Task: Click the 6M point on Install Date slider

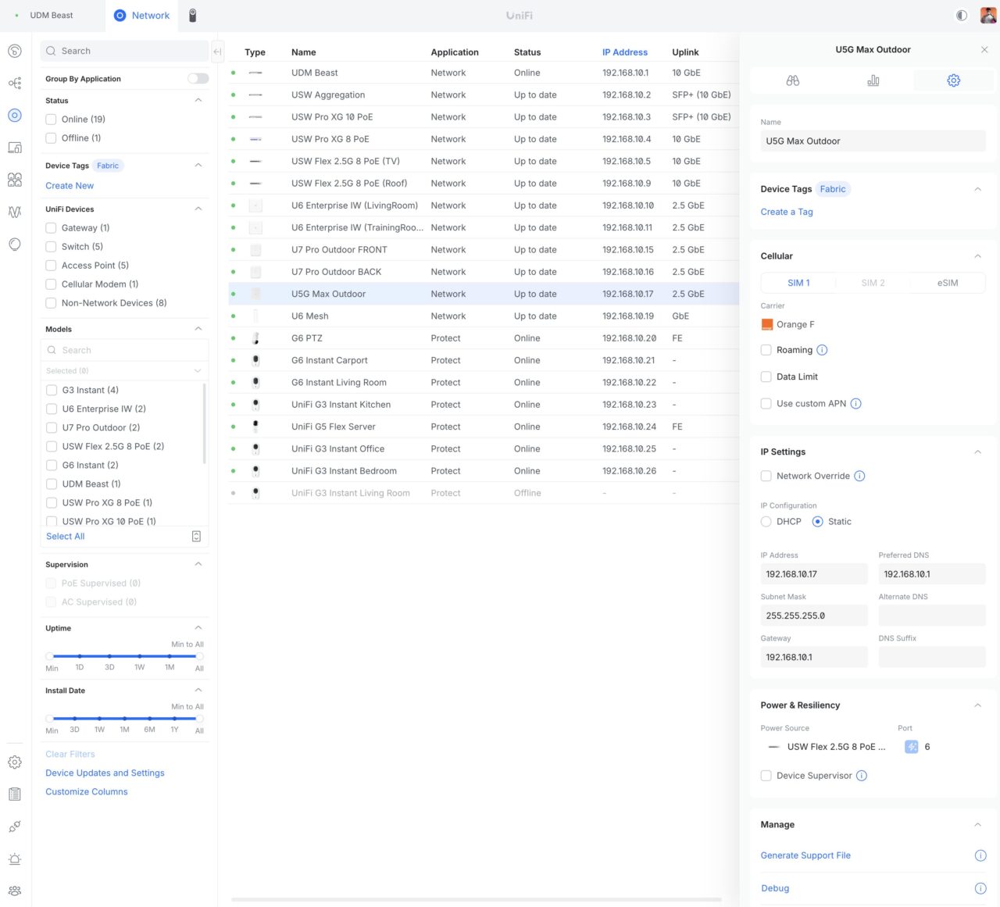Action: click(x=149, y=719)
